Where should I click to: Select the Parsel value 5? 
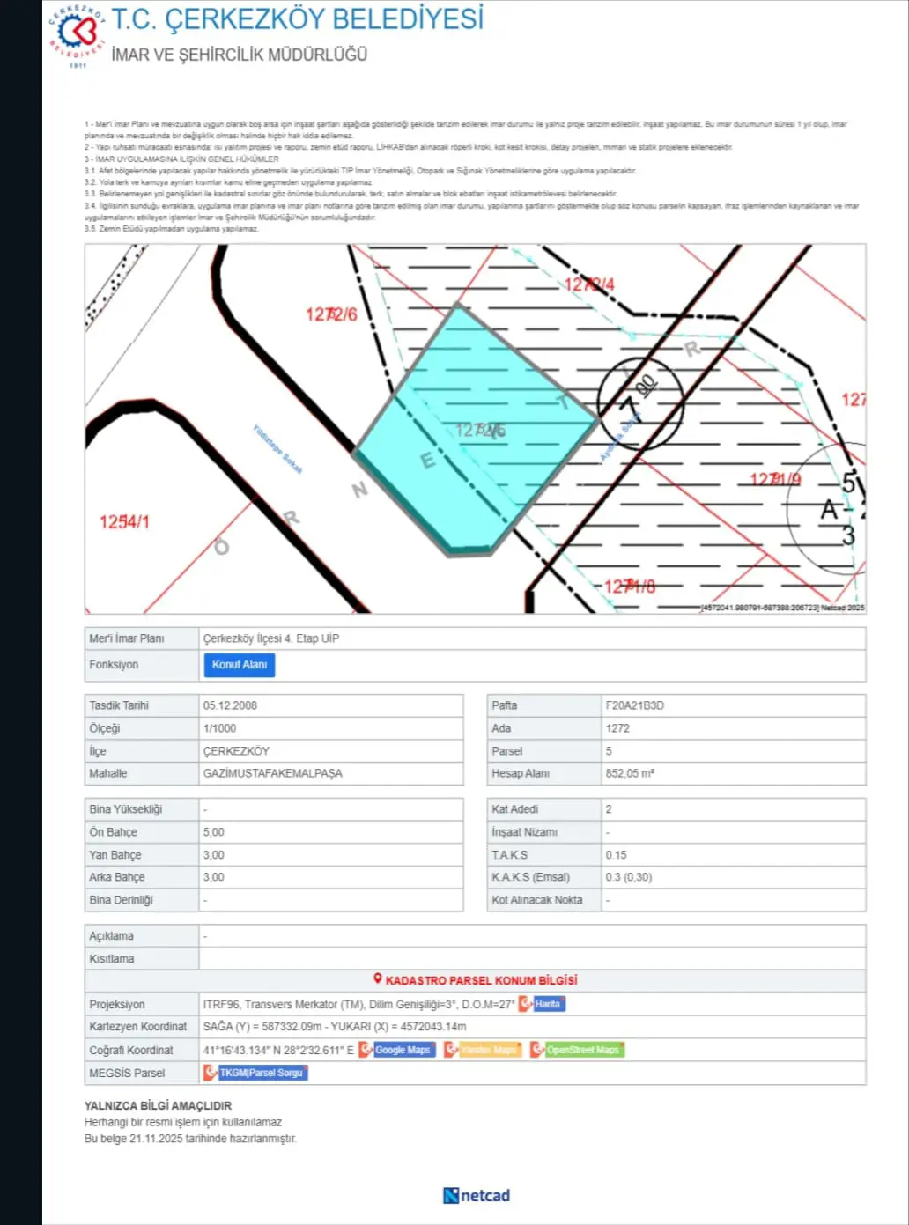pos(609,751)
